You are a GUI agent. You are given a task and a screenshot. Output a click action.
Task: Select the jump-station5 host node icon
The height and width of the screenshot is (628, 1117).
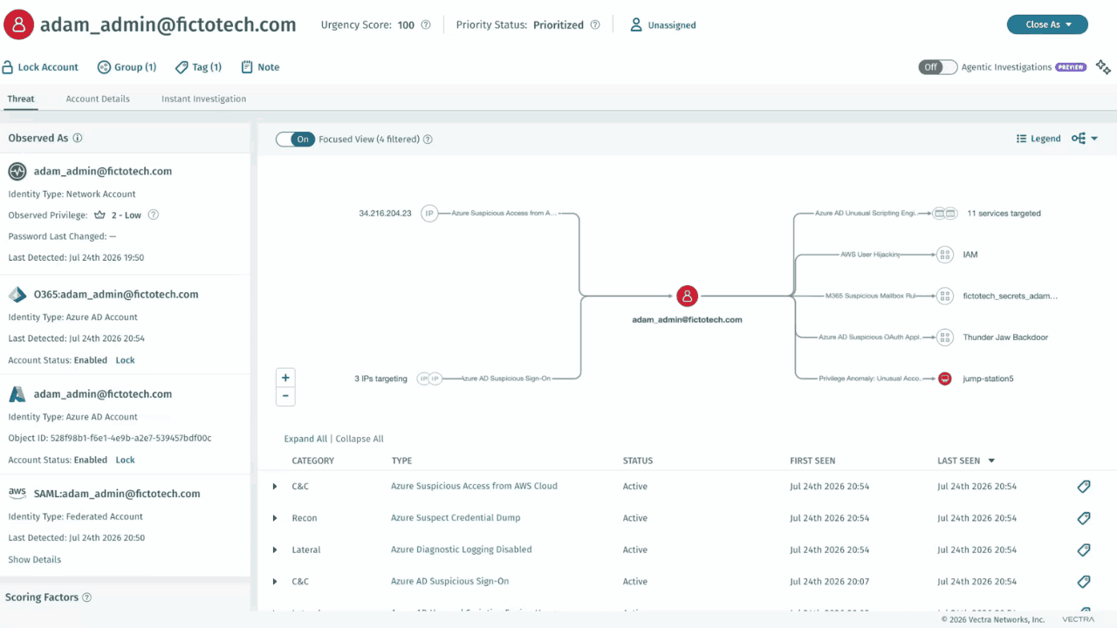tap(944, 379)
